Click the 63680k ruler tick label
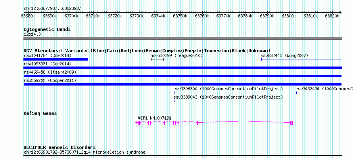 [28, 16]
